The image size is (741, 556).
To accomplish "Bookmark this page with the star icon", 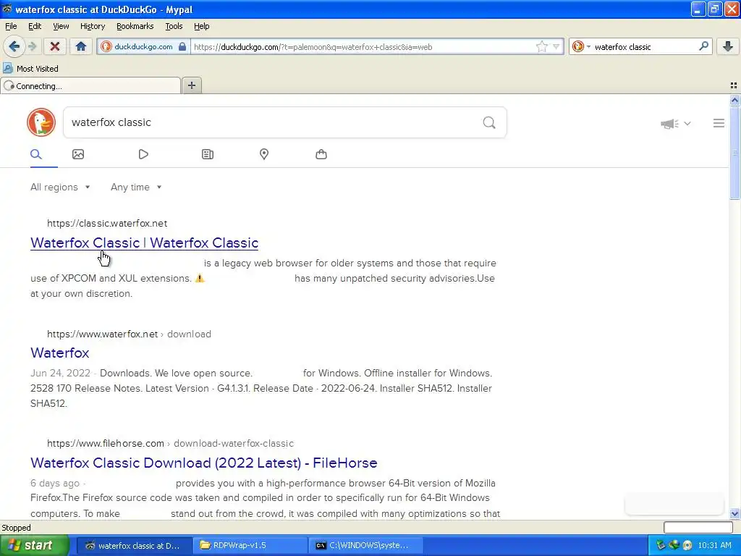I will tap(541, 46).
